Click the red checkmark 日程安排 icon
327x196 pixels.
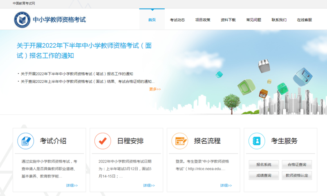pos(103,141)
